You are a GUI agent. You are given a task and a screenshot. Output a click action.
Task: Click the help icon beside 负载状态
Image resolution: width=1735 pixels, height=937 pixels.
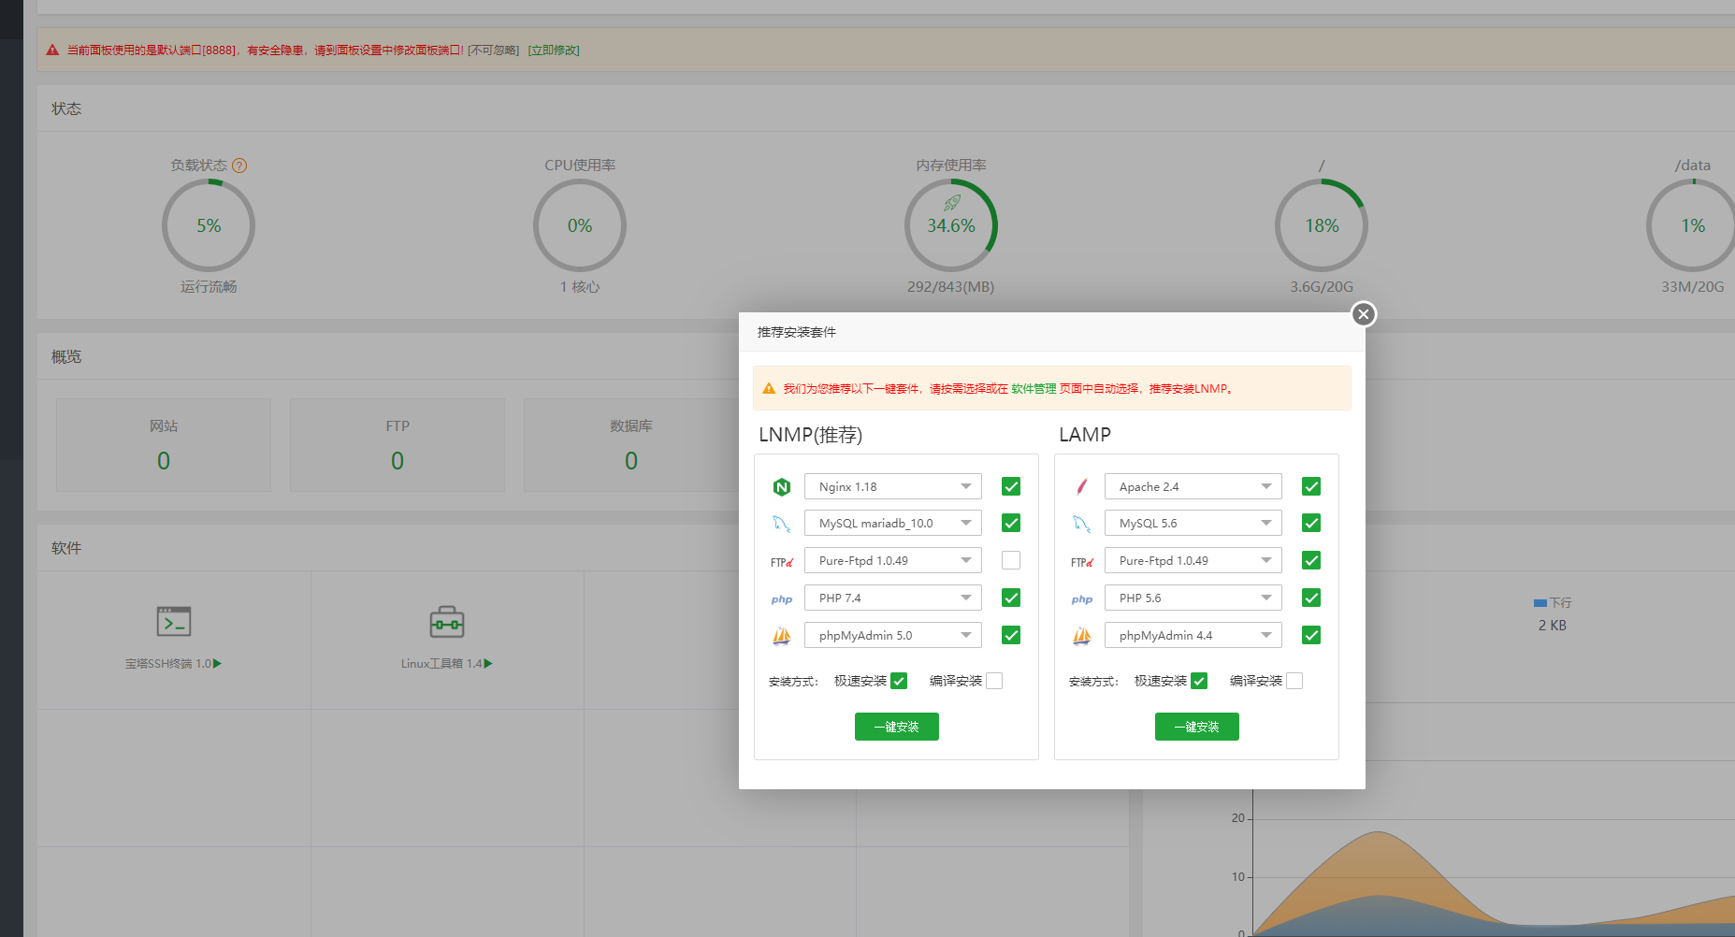point(239,166)
